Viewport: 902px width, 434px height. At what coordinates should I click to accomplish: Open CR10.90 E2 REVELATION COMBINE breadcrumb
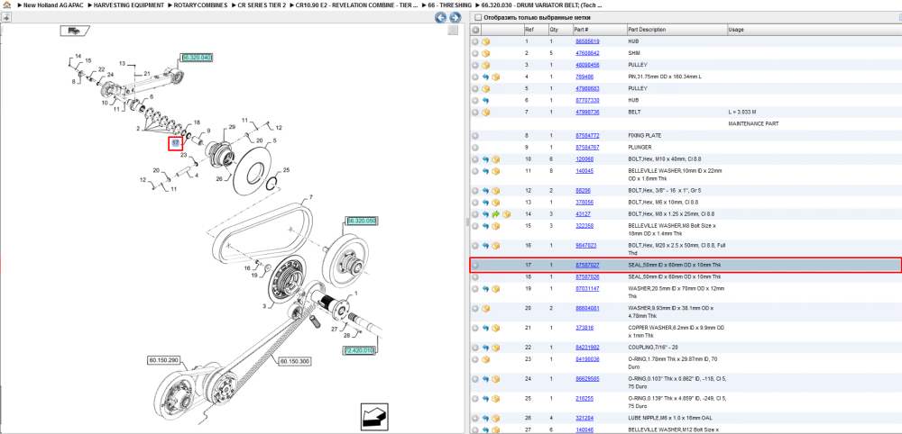coord(356,5)
